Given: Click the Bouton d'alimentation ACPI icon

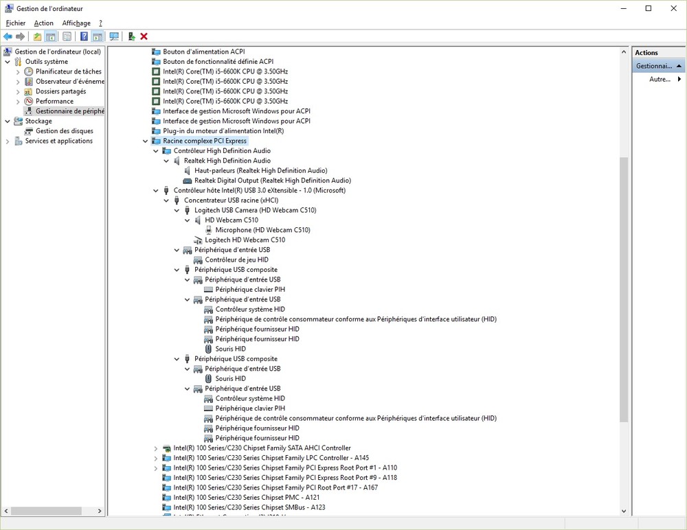Looking at the screenshot, I should tap(156, 51).
